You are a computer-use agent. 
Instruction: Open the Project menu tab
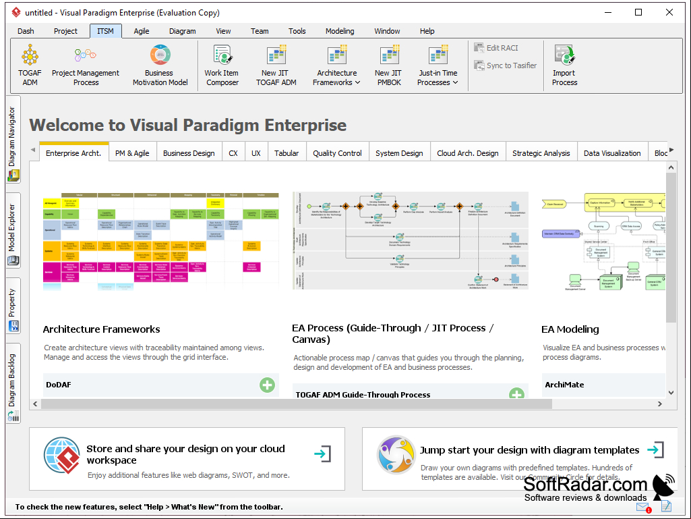(x=65, y=31)
